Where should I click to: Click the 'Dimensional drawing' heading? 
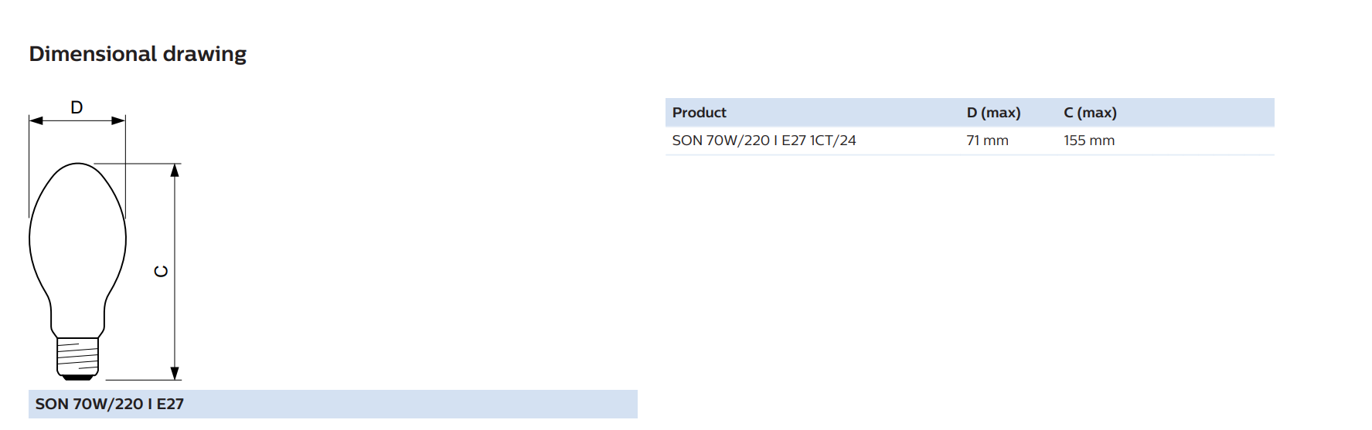click(138, 54)
